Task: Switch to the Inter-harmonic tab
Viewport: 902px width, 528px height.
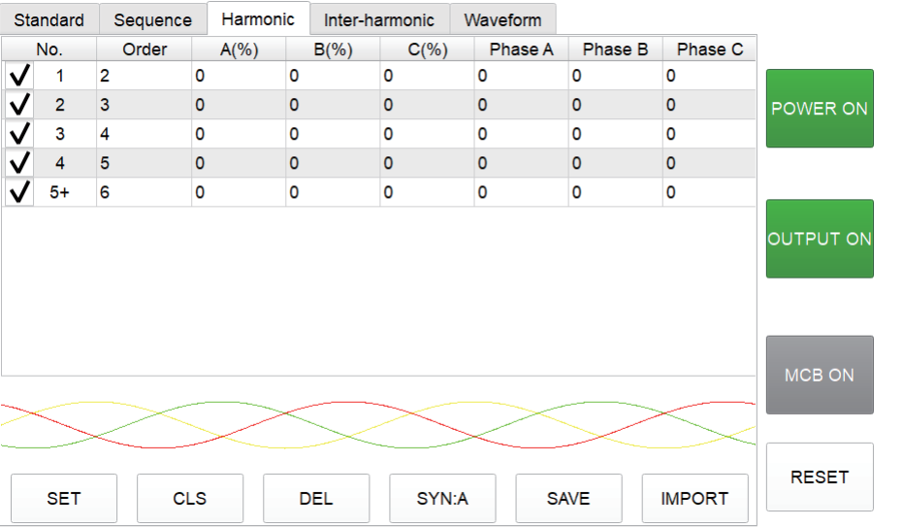Action: click(379, 19)
